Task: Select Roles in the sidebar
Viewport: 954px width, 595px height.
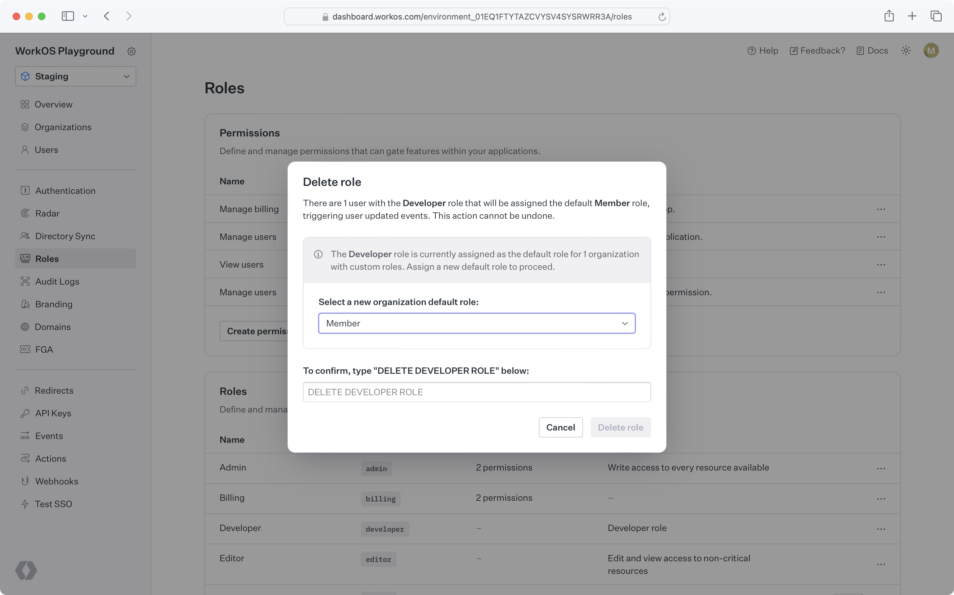Action: [x=76, y=258]
